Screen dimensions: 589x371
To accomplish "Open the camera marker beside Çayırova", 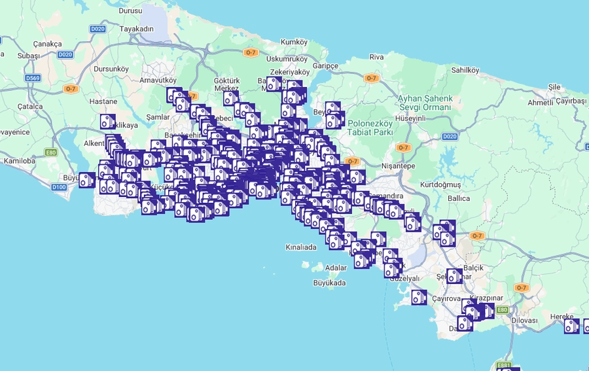I will click(419, 297).
